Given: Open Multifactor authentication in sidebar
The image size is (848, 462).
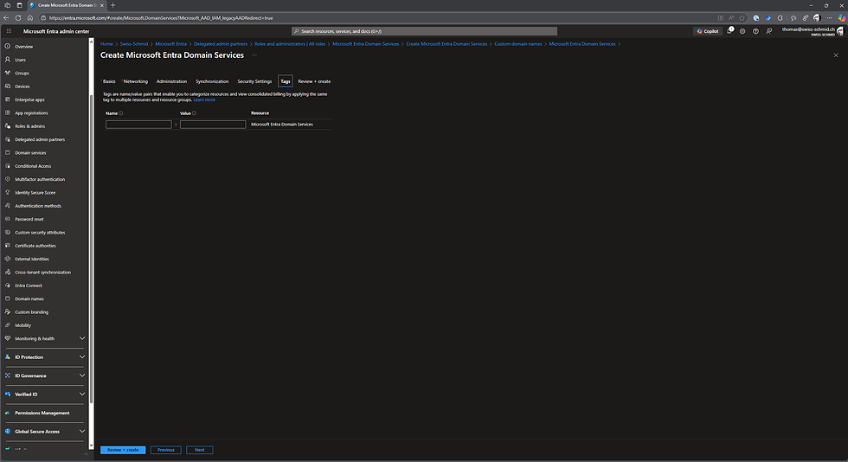Looking at the screenshot, I should (40, 179).
